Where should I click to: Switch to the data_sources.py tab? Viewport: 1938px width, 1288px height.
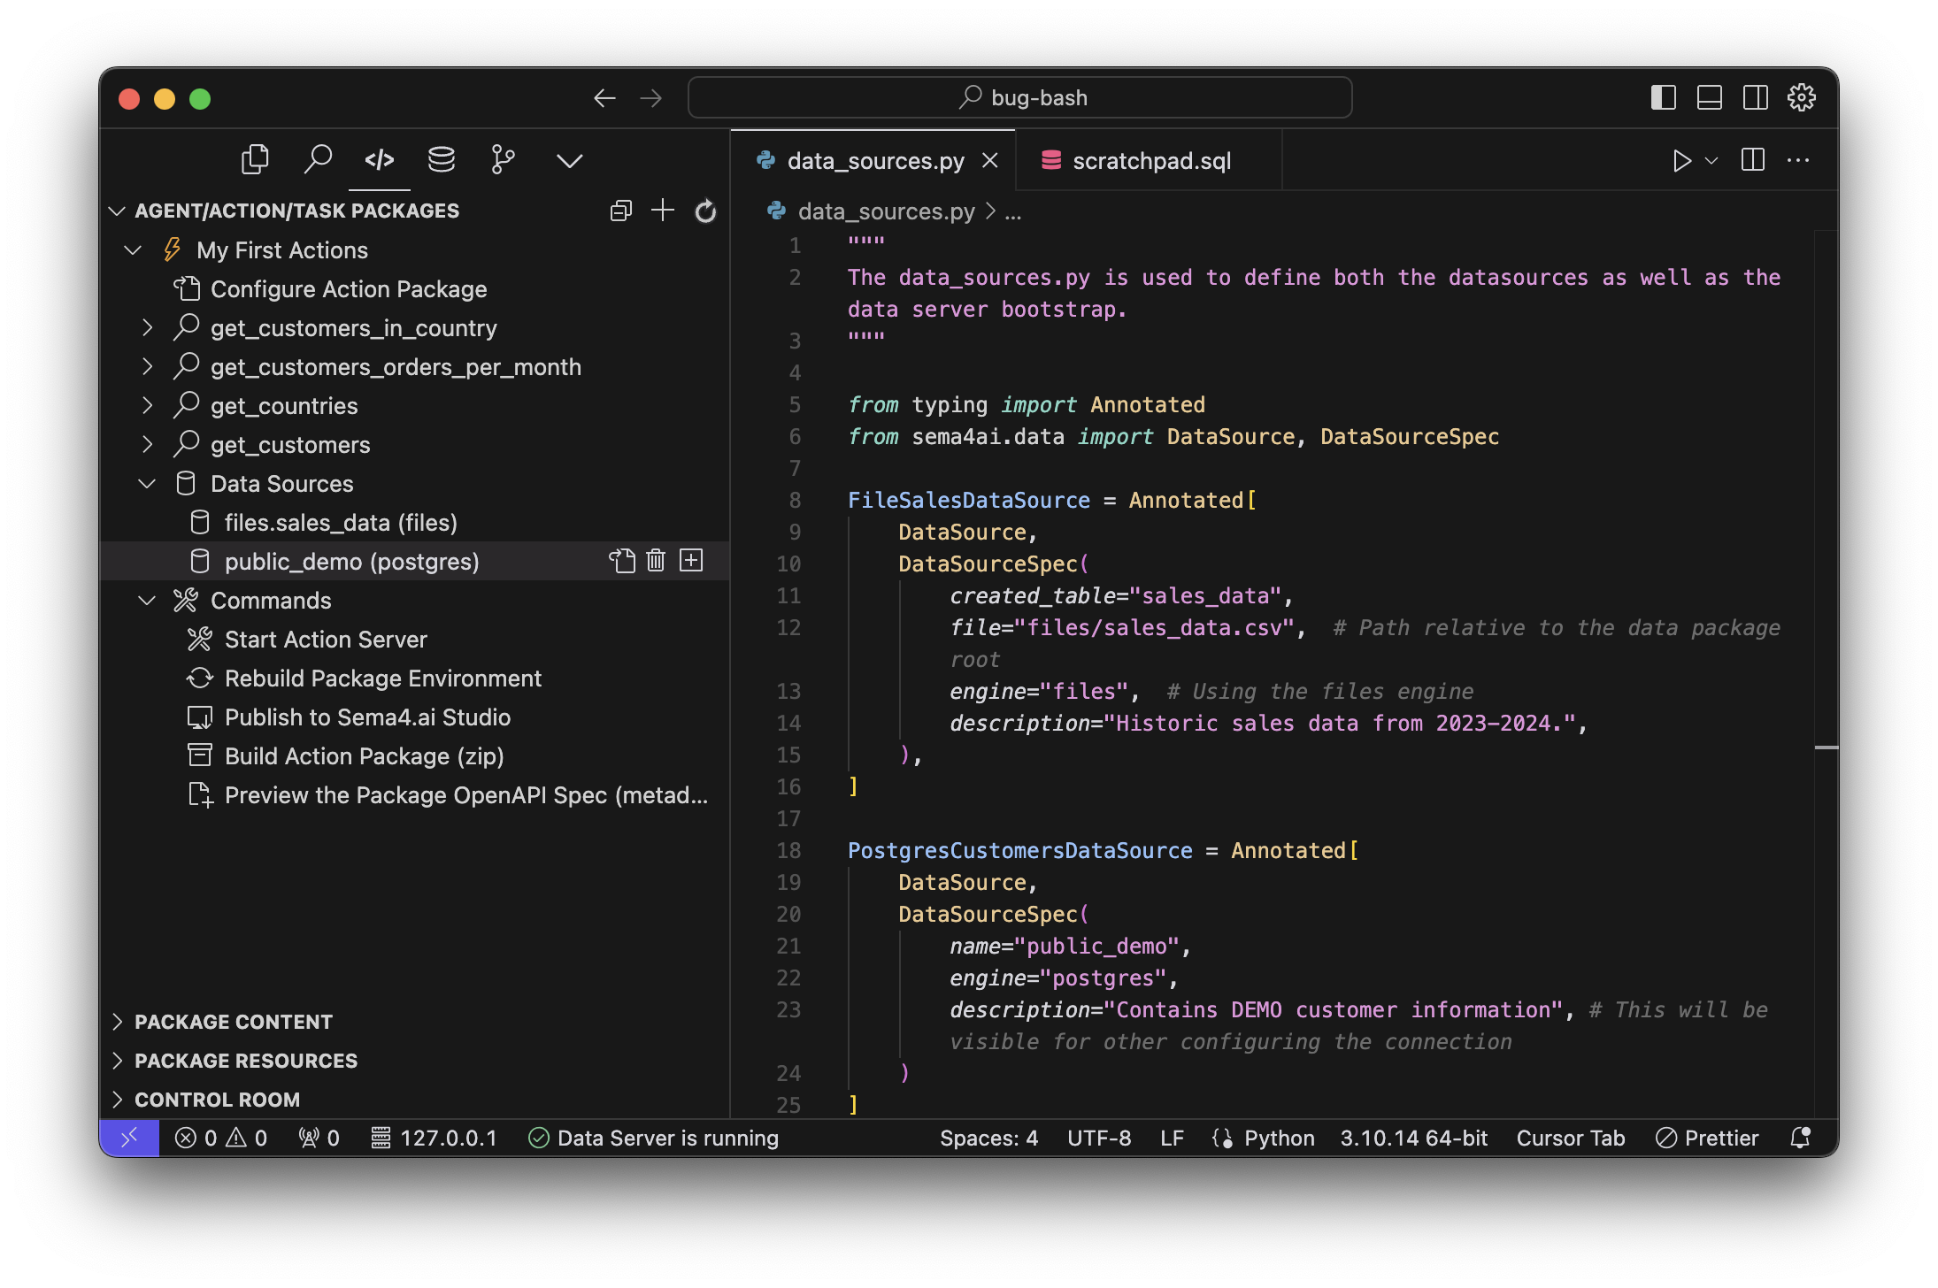coord(875,161)
